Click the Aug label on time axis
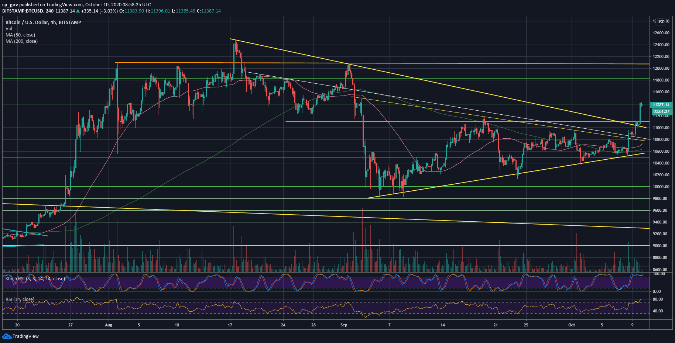The width and height of the screenshot is (675, 343). pyautogui.click(x=109, y=325)
